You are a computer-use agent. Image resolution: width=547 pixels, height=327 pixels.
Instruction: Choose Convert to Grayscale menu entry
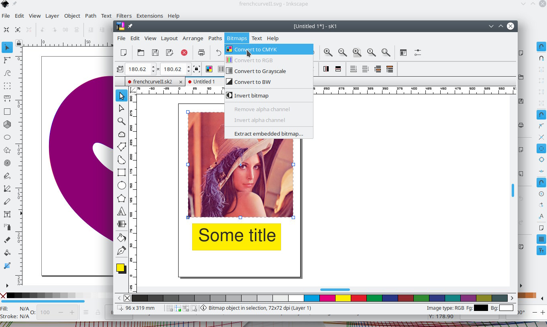coord(260,71)
